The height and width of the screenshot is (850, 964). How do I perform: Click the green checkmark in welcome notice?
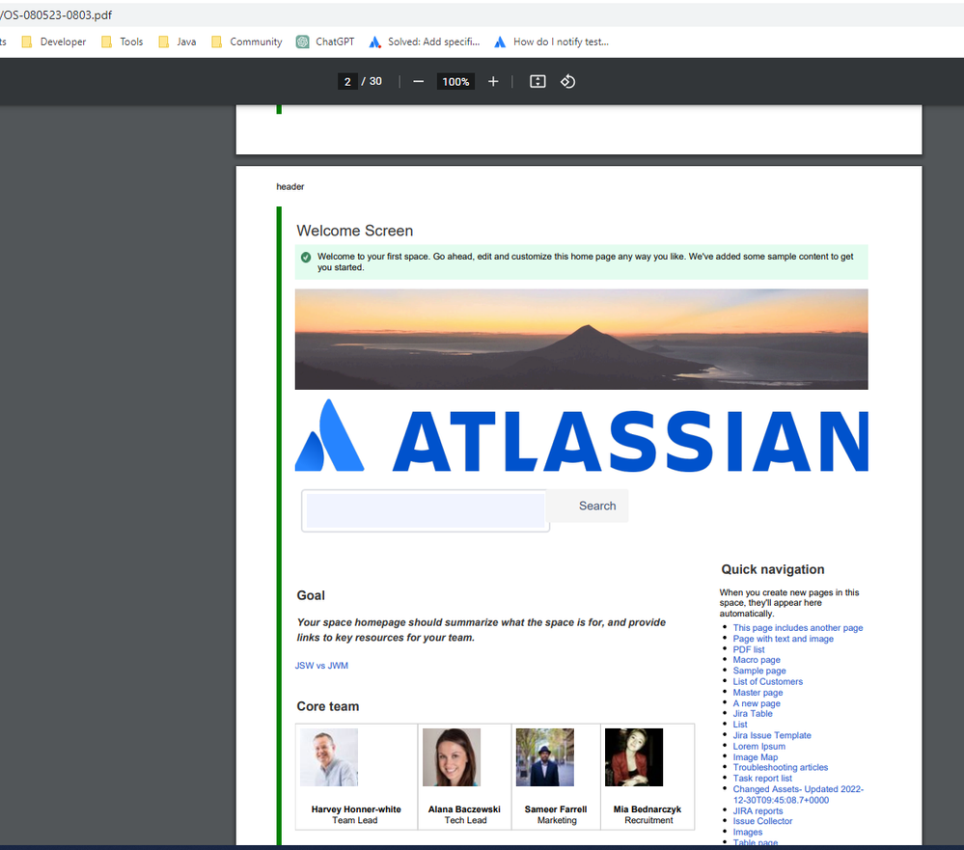(306, 257)
